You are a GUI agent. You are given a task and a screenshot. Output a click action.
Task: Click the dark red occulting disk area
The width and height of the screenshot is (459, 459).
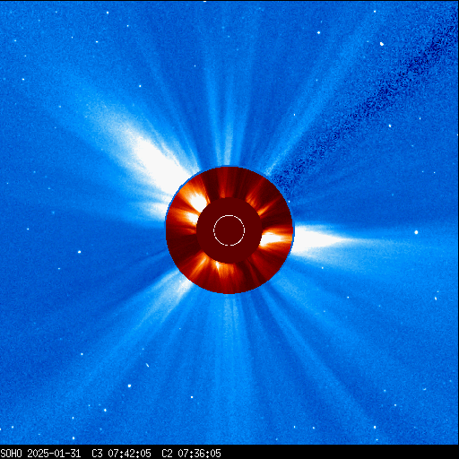(x=229, y=230)
